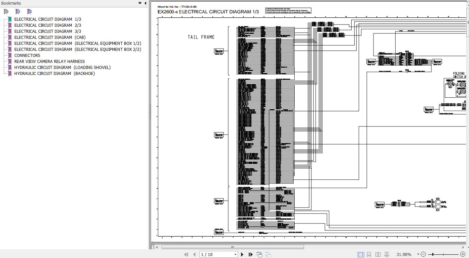This screenshot has width=469, height=258.
Task: Click the 31.98% zoom value
Action: tap(404, 254)
